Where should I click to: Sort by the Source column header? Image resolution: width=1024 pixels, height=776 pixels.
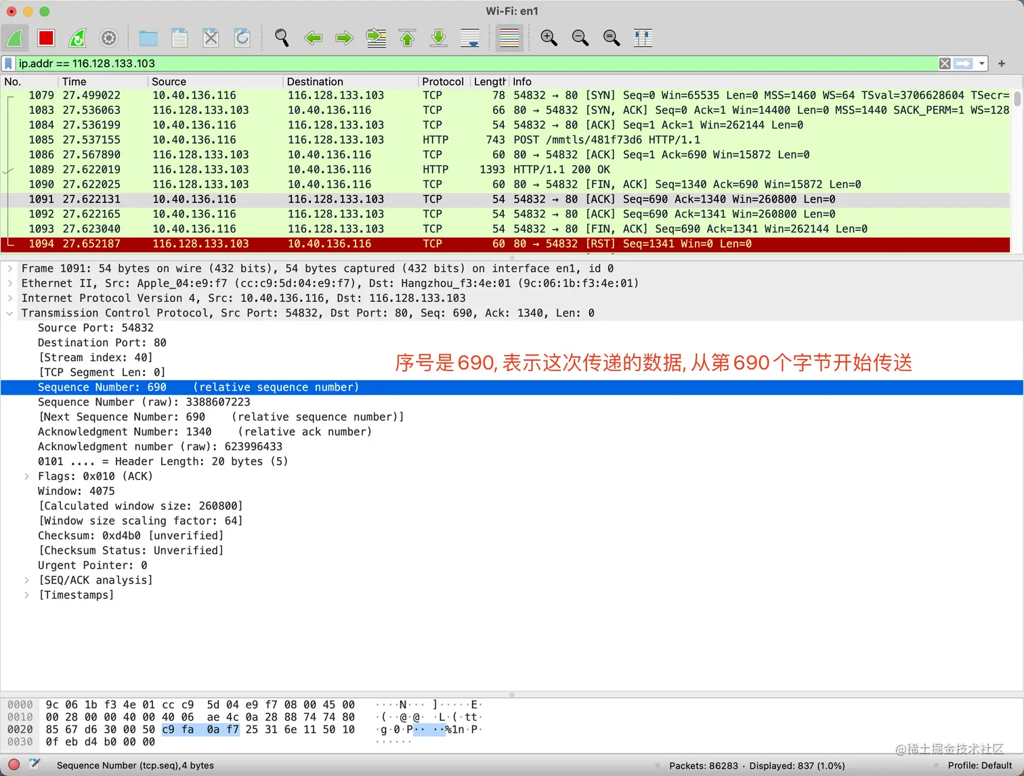coord(215,81)
